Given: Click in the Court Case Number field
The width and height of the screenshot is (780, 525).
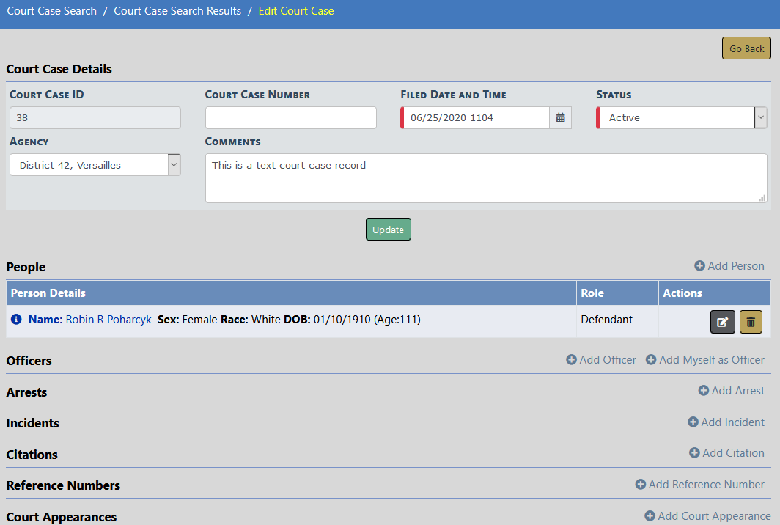Looking at the screenshot, I should pyautogui.click(x=290, y=117).
